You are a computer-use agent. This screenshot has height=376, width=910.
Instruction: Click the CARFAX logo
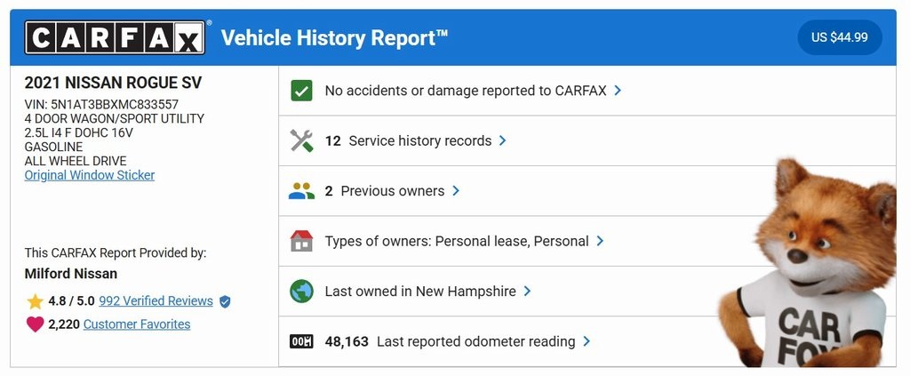pyautogui.click(x=116, y=37)
